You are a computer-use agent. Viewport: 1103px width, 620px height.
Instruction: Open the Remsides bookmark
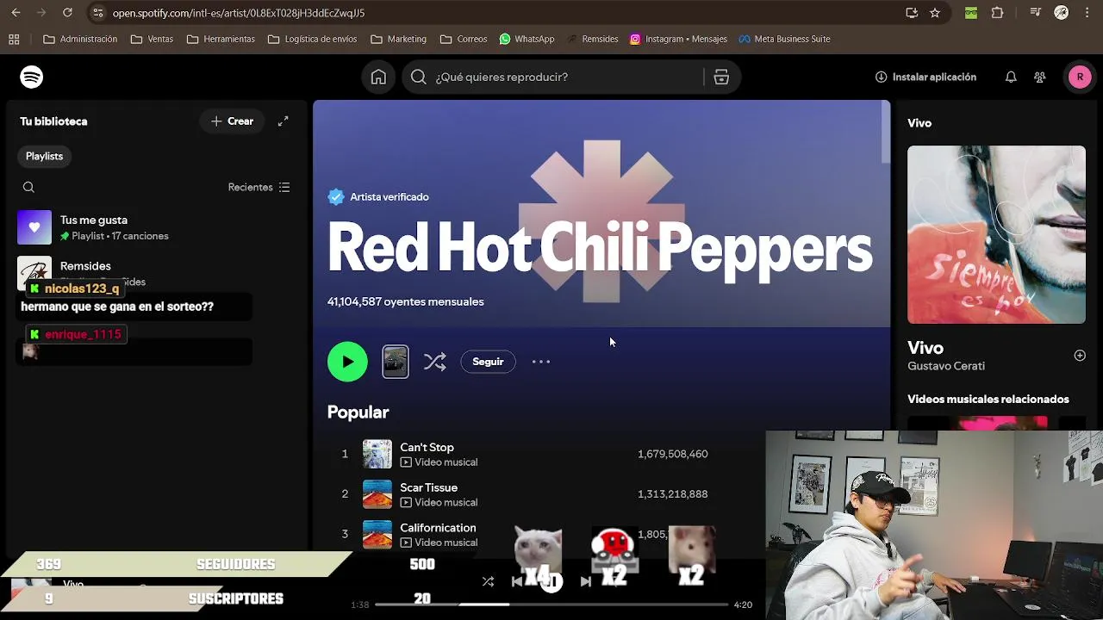pyautogui.click(x=593, y=39)
